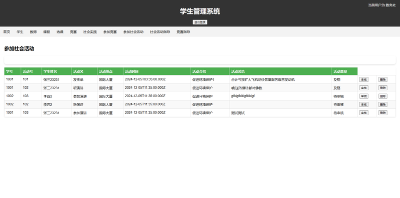Click 审核 for 张三23231's 参加演讲 row
Screen dimensions: 400x198
364,113
